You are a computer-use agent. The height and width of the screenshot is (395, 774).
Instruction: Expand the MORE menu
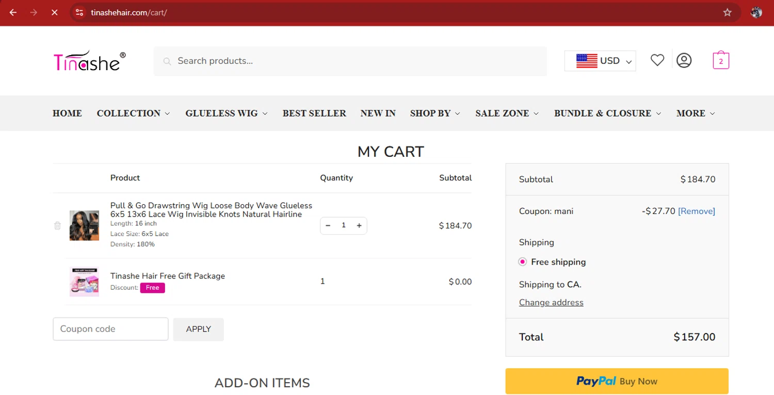tap(696, 113)
